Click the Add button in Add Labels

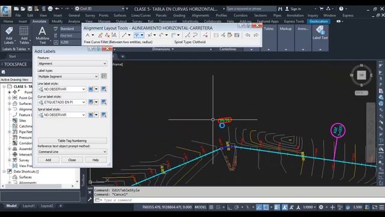(48, 160)
